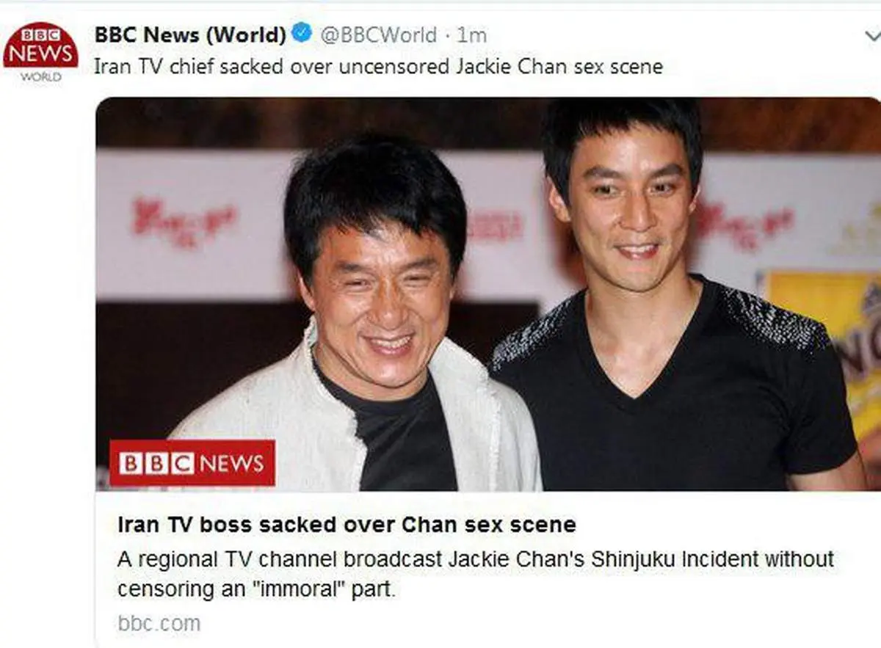
Task: Click the WORLD label under the BBC avatar
Action: (40, 76)
